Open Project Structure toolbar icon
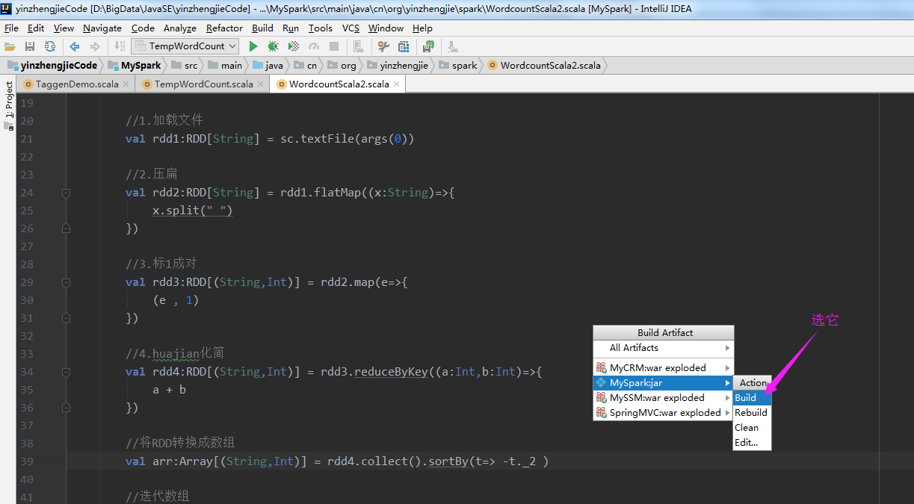Viewport: 914px width, 504px height. 404,46
